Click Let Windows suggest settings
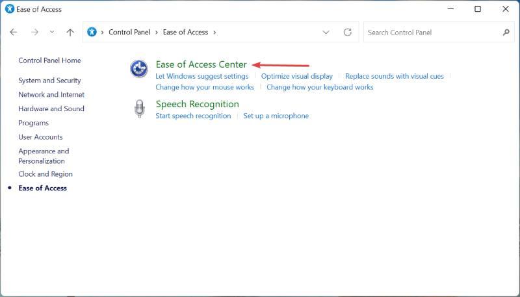Image resolution: width=520 pixels, height=297 pixels. tap(202, 76)
